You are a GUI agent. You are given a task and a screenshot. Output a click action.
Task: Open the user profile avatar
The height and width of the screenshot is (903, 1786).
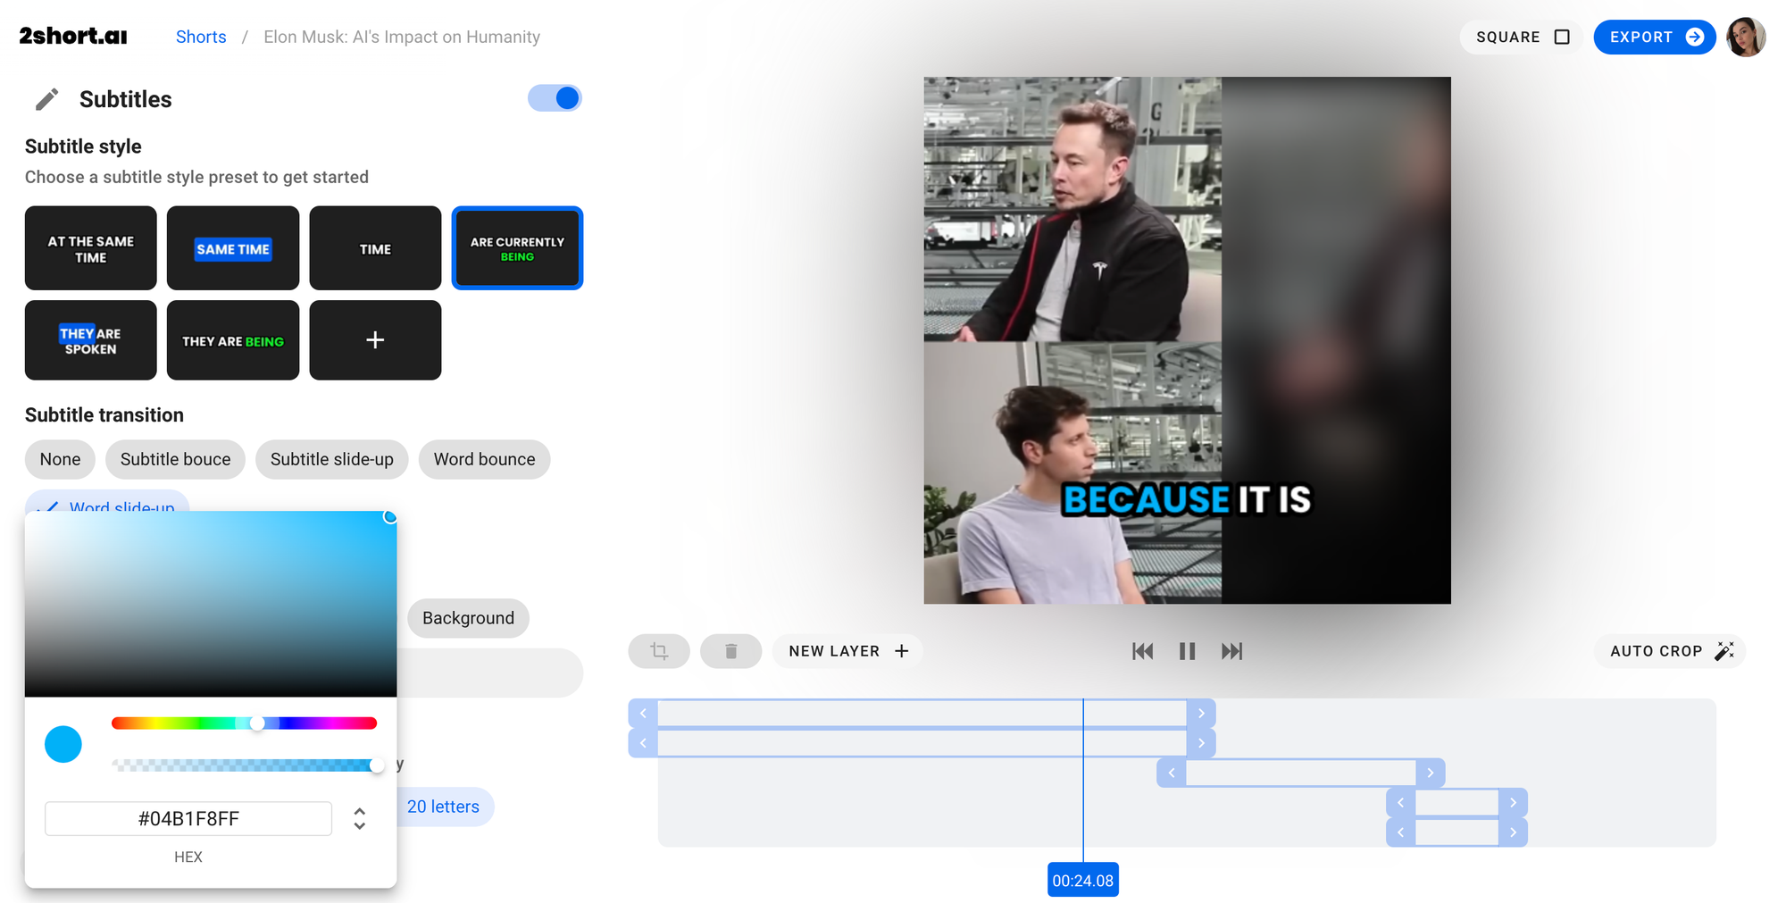pyautogui.click(x=1746, y=37)
